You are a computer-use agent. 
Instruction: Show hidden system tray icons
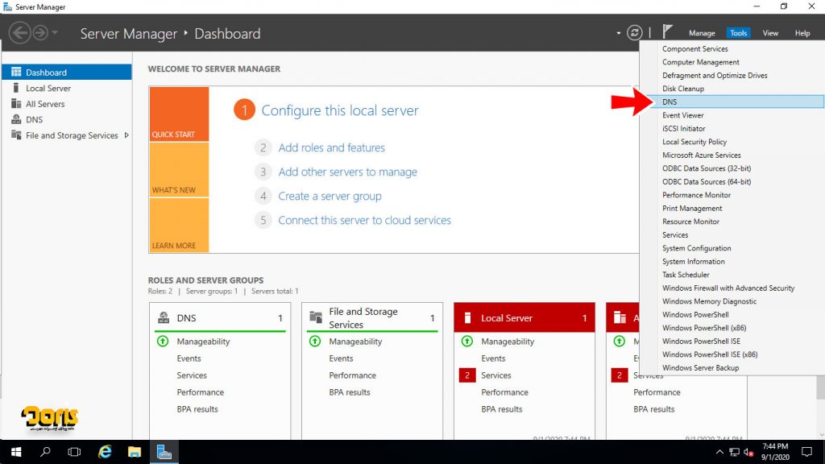[x=719, y=453]
